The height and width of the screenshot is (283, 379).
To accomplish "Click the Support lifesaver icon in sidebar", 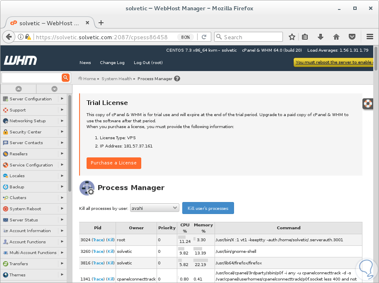I will pyautogui.click(x=5, y=110).
